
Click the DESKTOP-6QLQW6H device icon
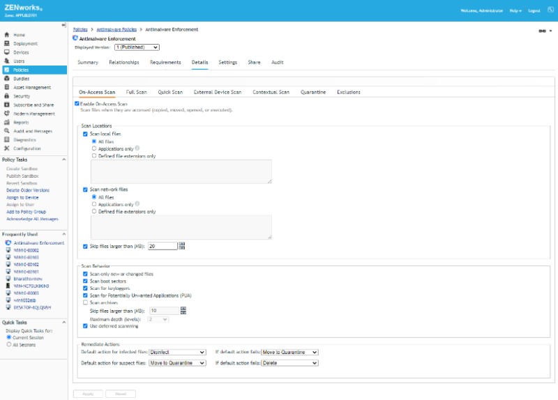tap(8, 307)
